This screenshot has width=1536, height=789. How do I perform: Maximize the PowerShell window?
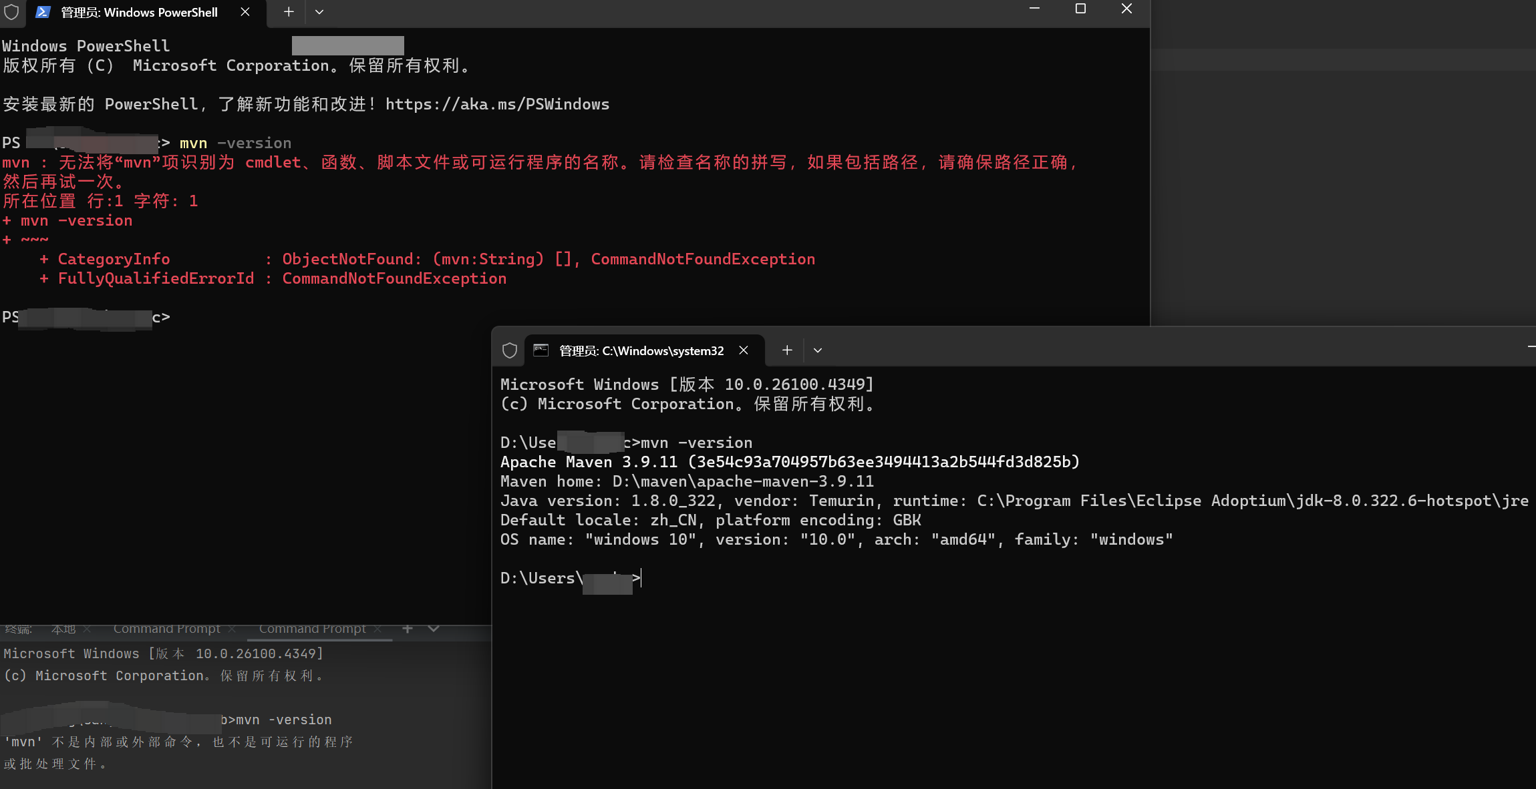point(1080,9)
